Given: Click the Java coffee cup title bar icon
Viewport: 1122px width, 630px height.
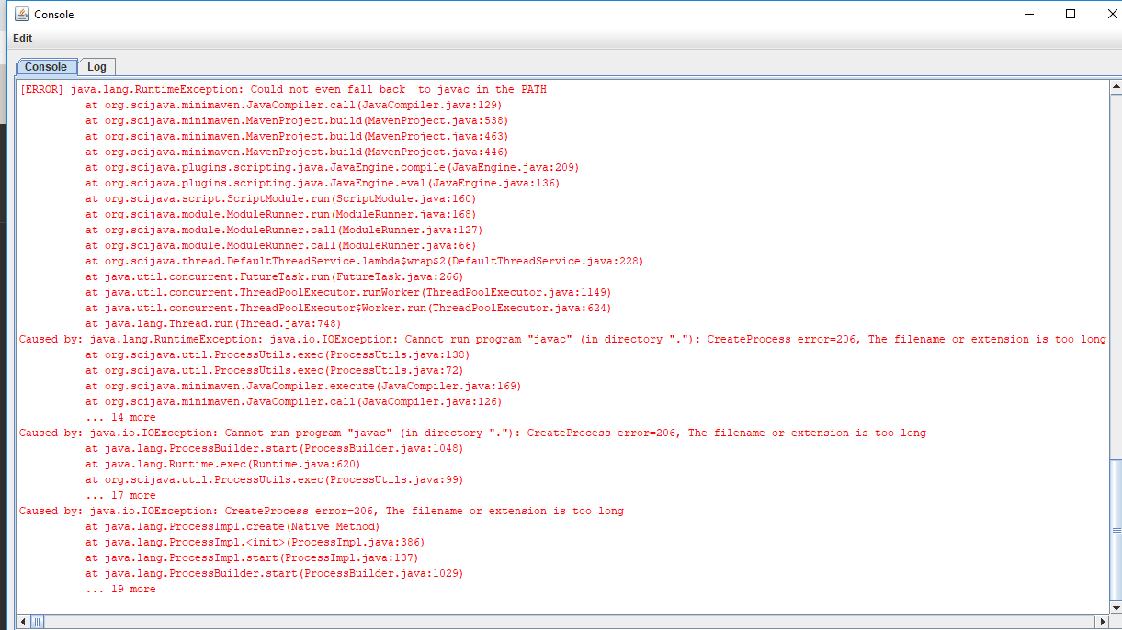Looking at the screenshot, I should (x=20, y=14).
